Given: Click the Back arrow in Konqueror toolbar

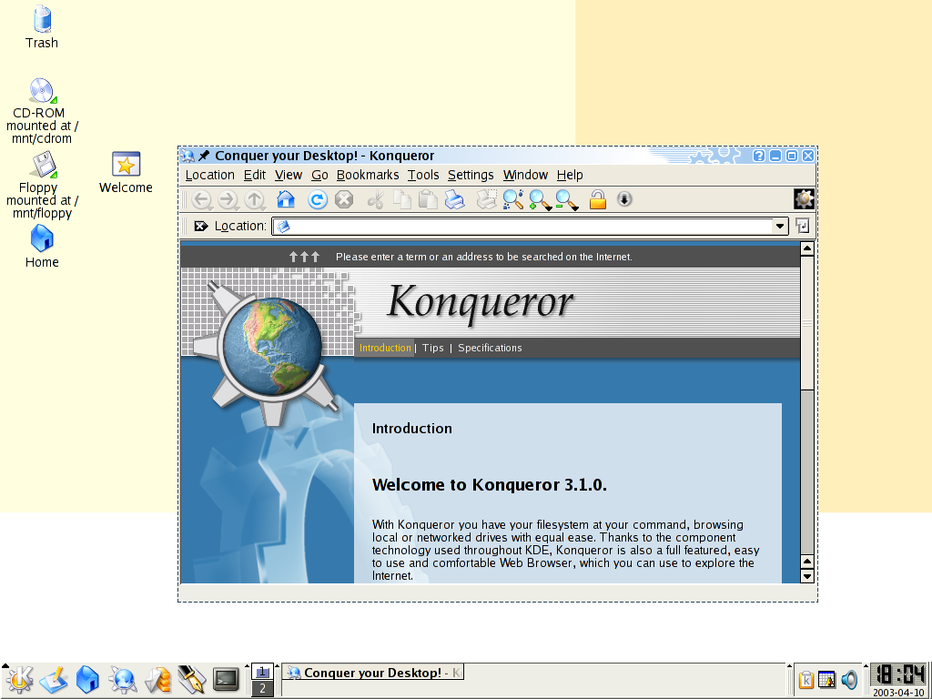Looking at the screenshot, I should (x=202, y=199).
